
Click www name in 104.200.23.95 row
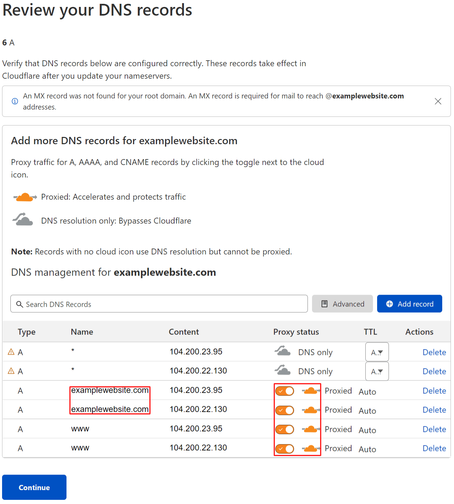80,429
